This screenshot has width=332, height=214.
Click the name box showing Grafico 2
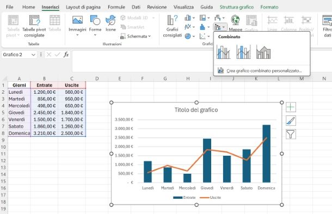pos(16,54)
